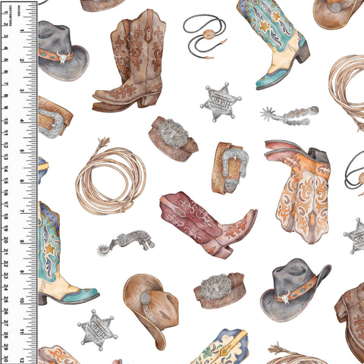Click the CENTIMETERS label on the ruler
364x364 pixels.
pos(11,15)
